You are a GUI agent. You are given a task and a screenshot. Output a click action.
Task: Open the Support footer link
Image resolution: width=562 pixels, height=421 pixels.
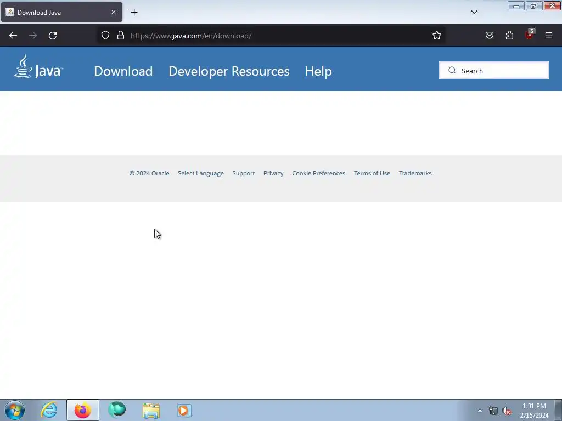click(x=243, y=173)
